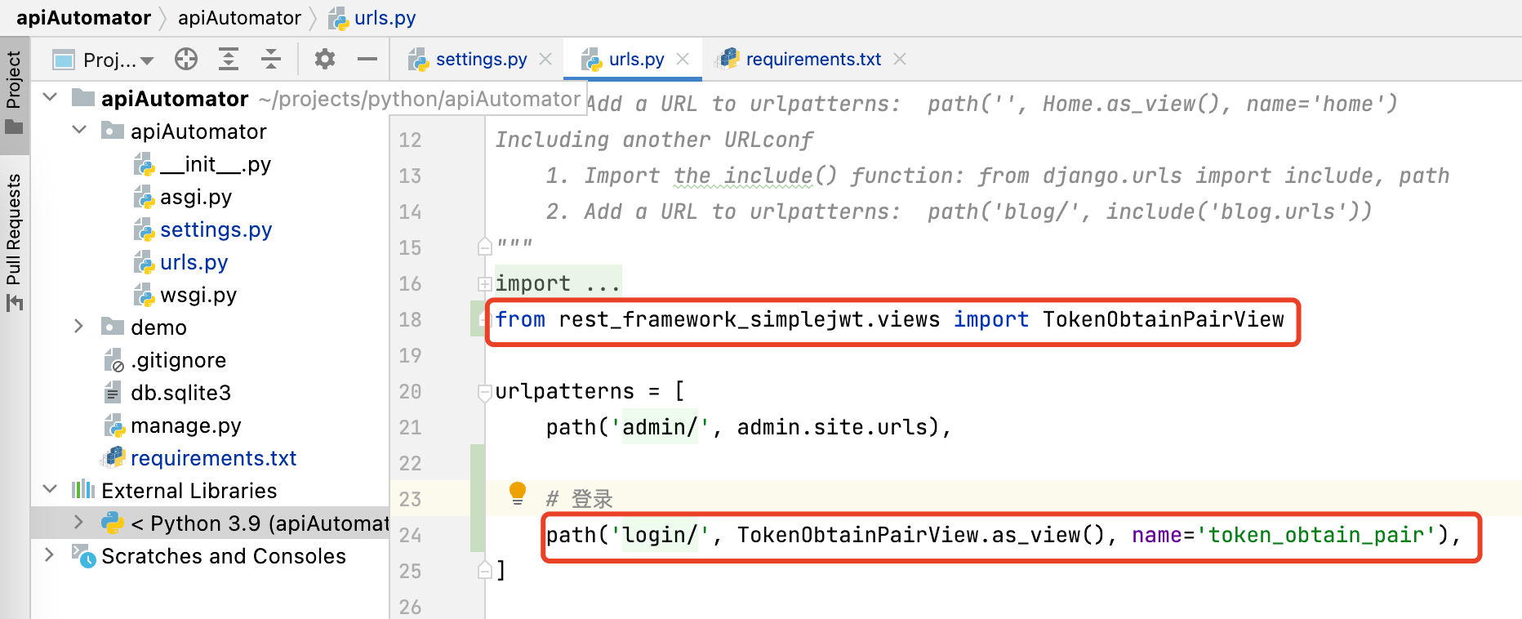Close the urls.py tab

click(683, 59)
